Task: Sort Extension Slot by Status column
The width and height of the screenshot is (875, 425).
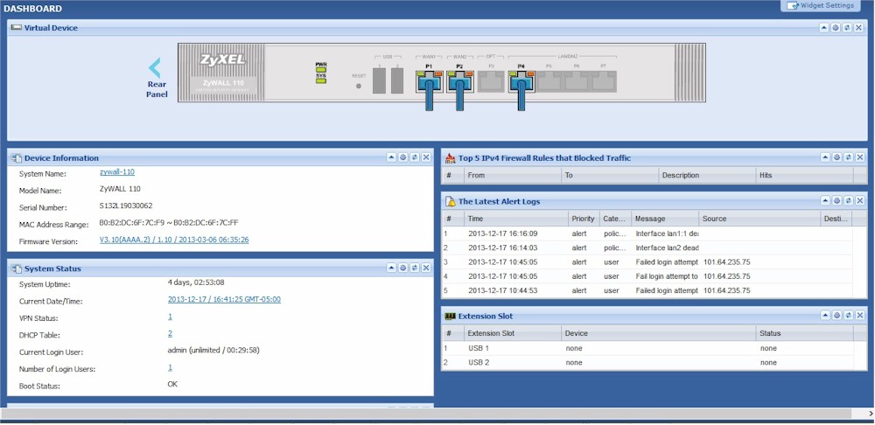Action: pos(804,333)
